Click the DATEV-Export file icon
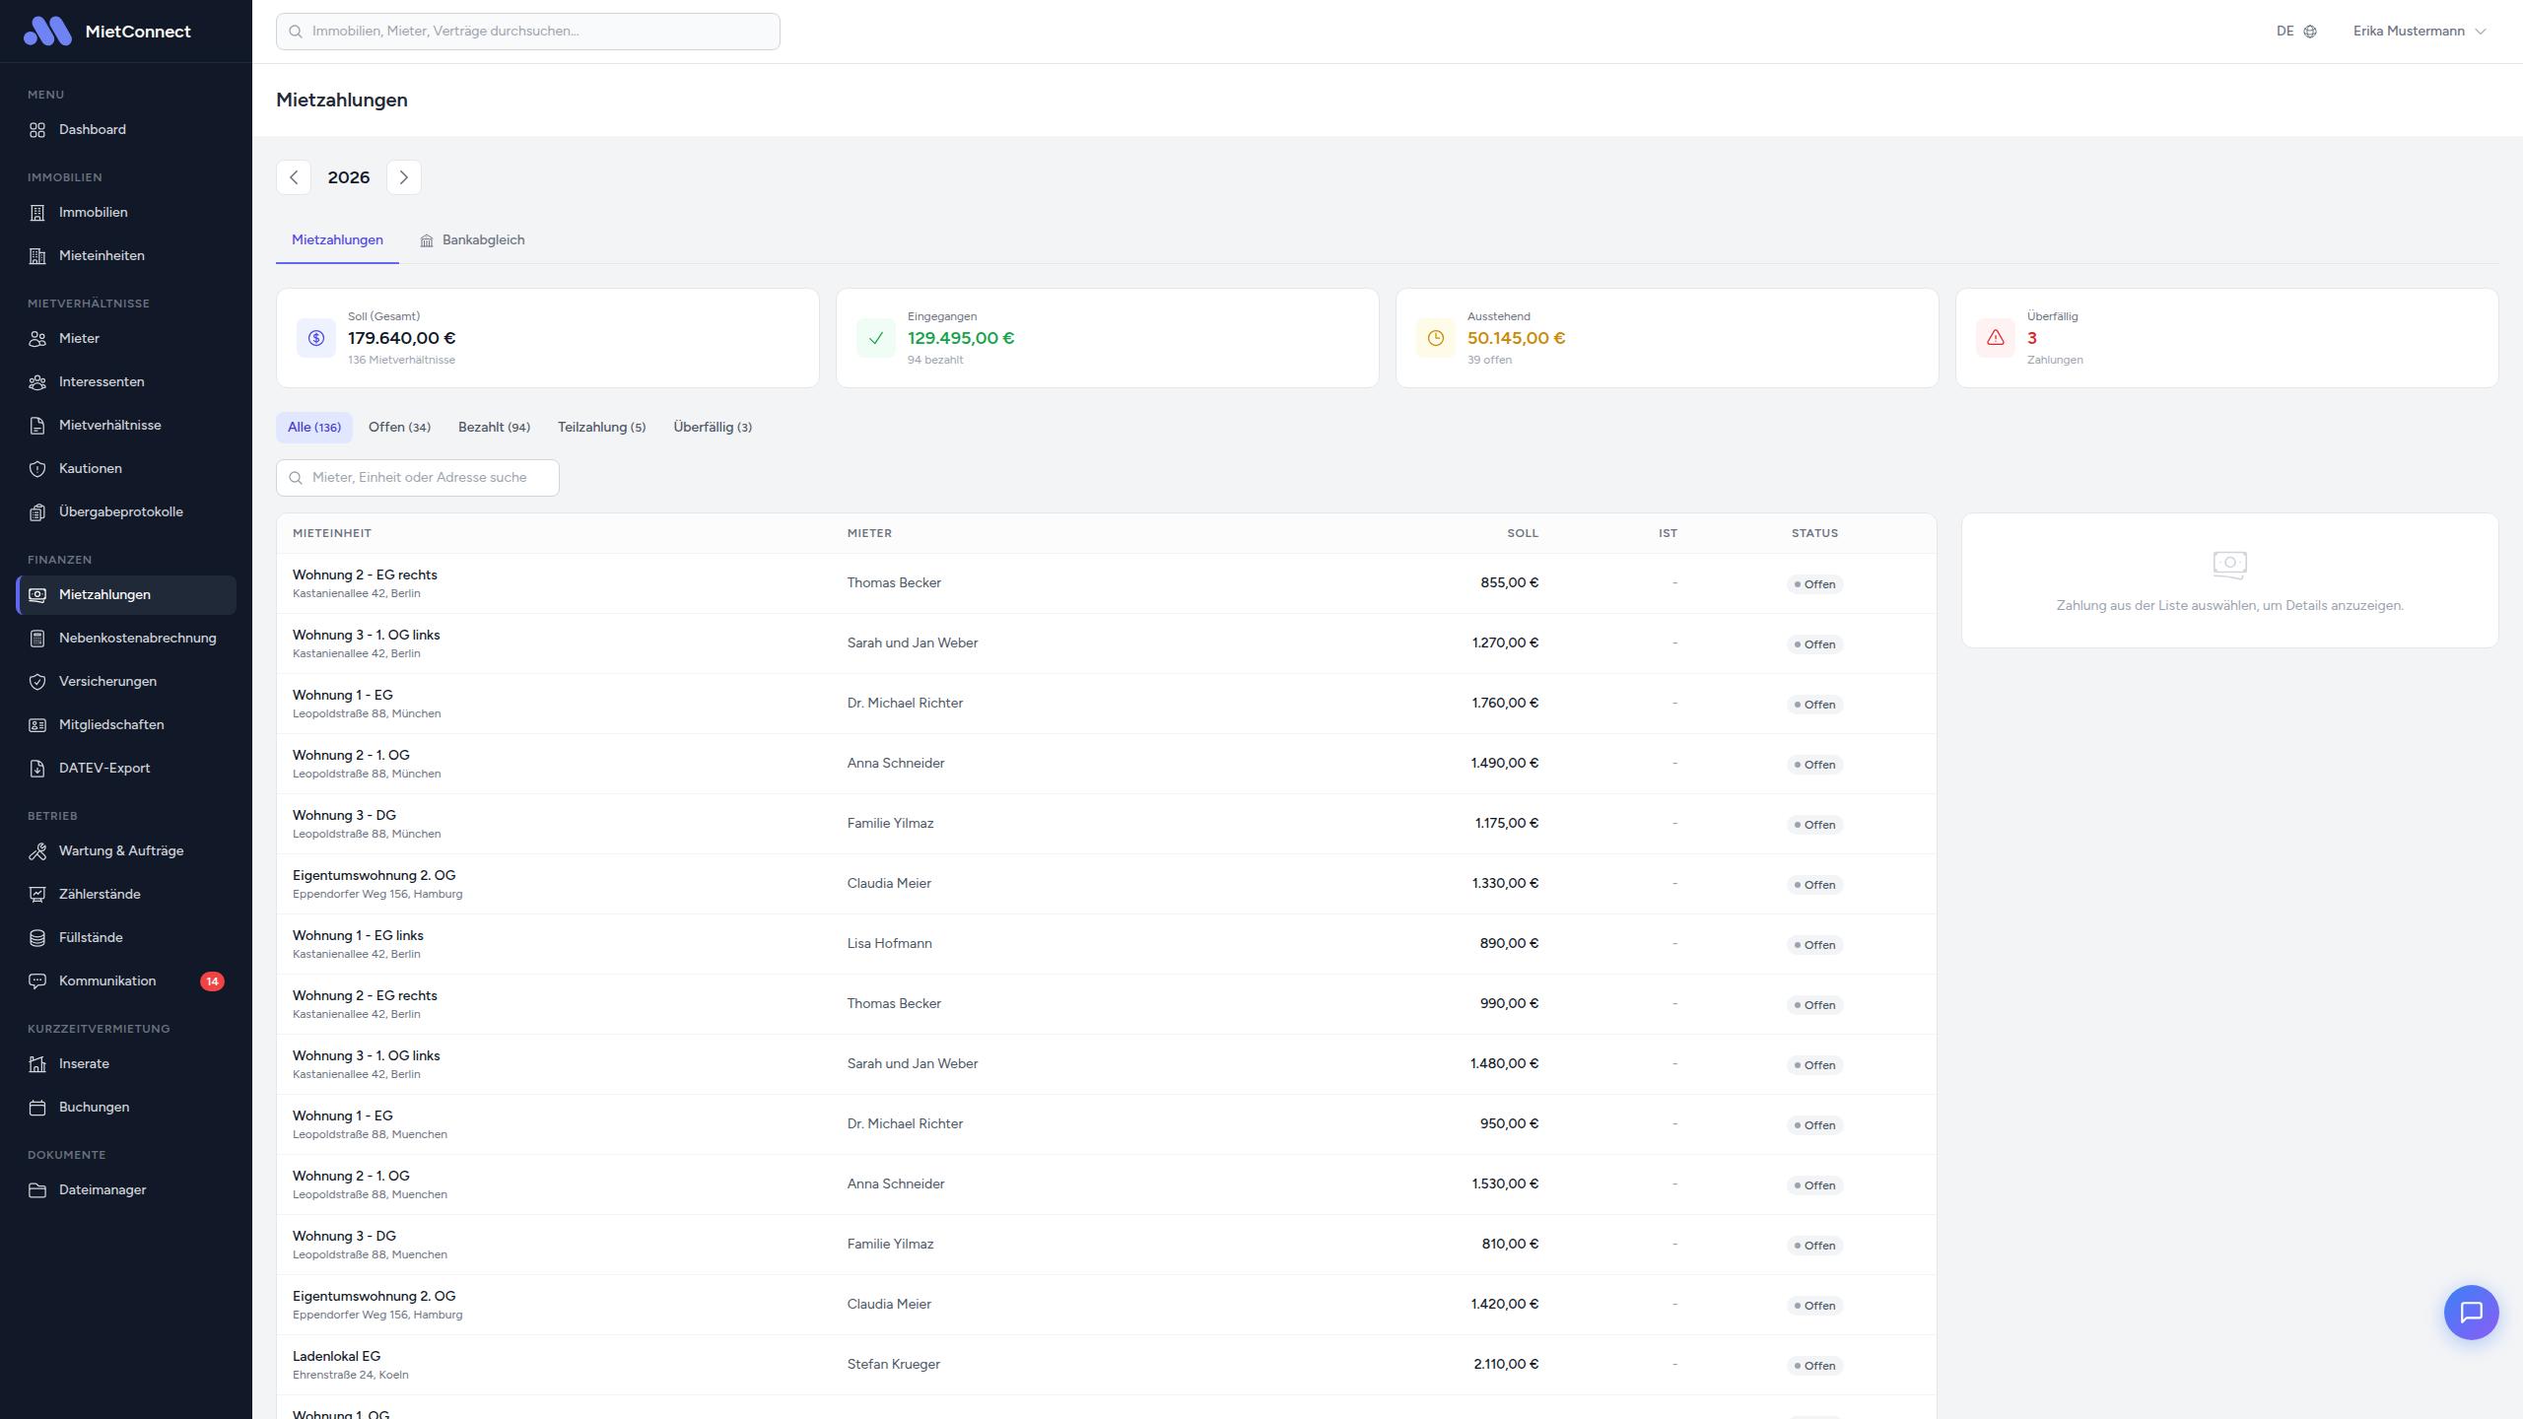Screen dimensions: 2523x1419 [x=37, y=769]
